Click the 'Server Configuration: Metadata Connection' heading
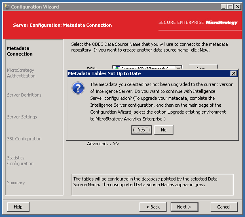 tap(62, 25)
